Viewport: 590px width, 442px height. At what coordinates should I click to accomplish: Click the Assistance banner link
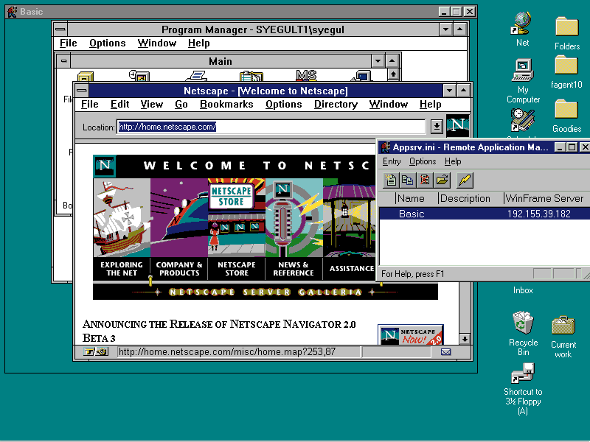point(352,268)
